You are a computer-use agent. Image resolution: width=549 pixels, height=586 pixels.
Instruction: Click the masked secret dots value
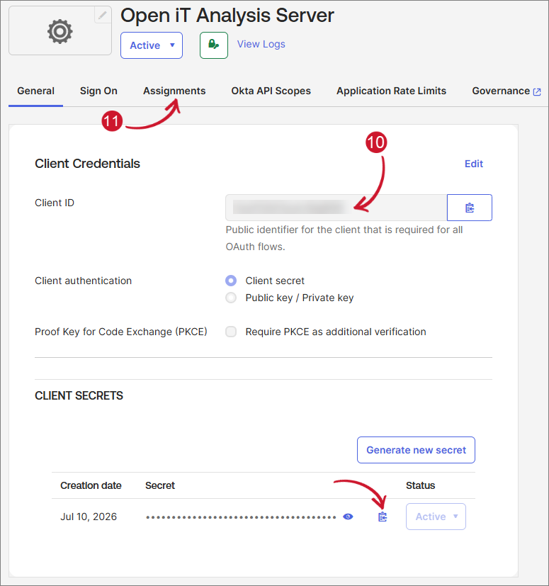click(241, 517)
